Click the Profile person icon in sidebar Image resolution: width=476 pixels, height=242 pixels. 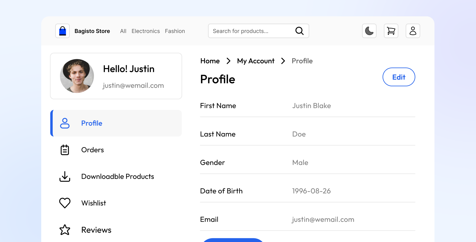65,123
